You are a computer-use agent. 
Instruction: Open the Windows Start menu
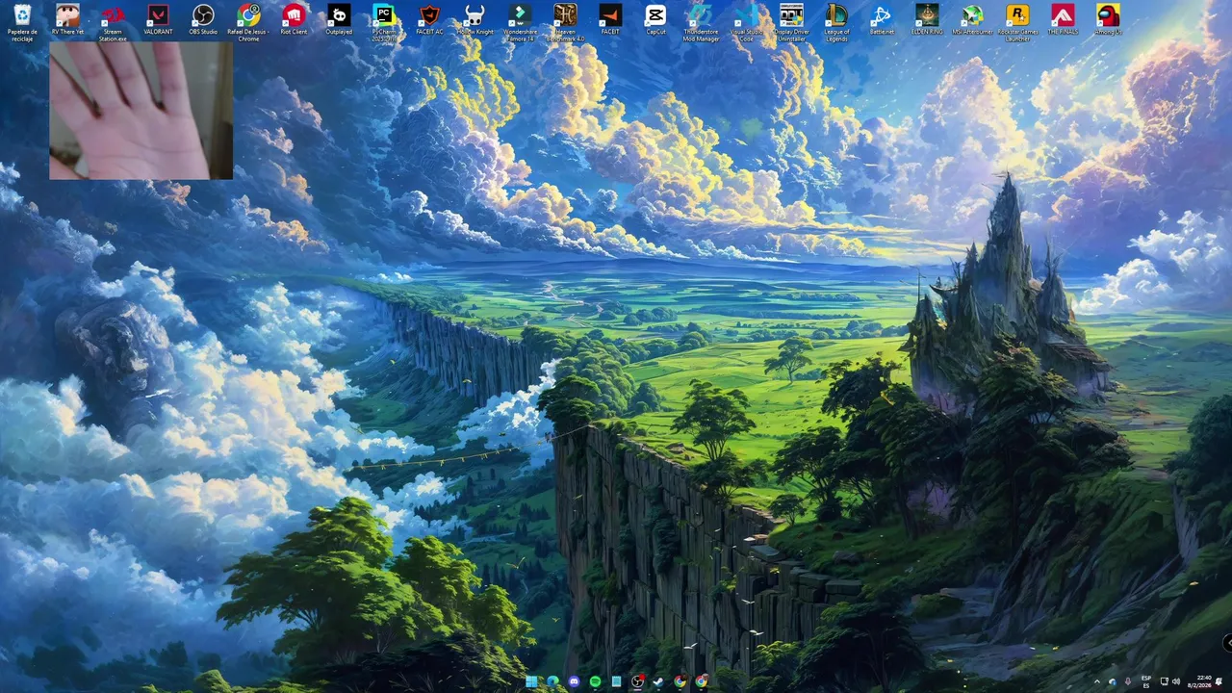point(531,681)
